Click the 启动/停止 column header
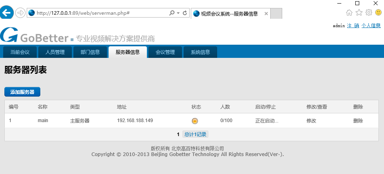 (266, 107)
